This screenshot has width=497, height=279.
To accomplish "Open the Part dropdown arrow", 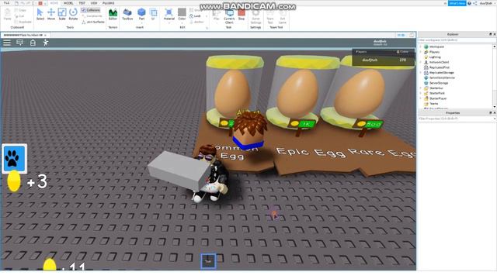I will click(x=141, y=22).
